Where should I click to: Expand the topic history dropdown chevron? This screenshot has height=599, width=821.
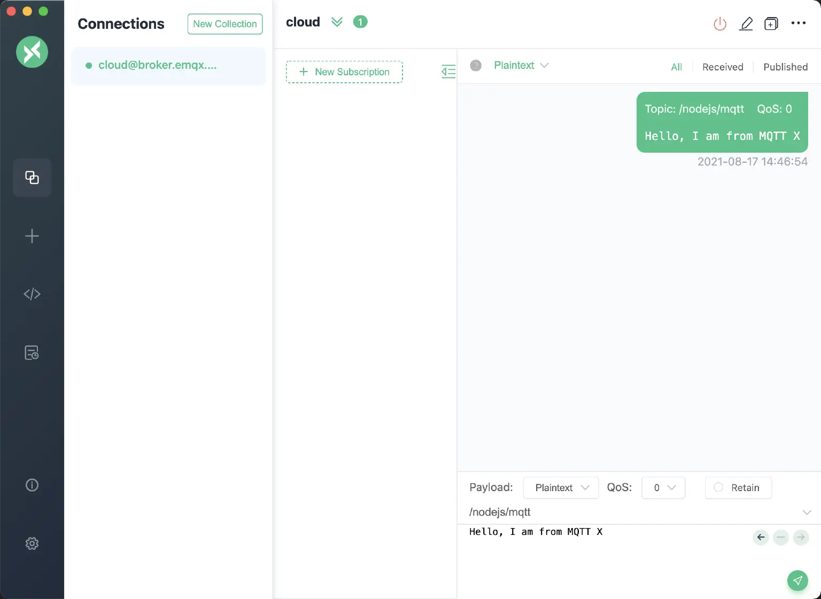click(807, 512)
